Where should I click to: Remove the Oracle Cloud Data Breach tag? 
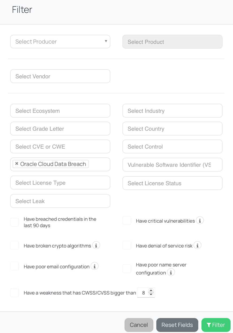(17, 164)
